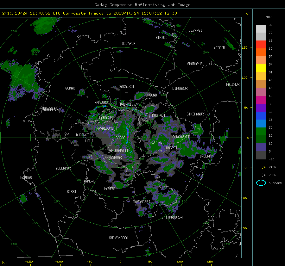
Task: Click the SHIVAMOGGA city label
Action: point(118,238)
